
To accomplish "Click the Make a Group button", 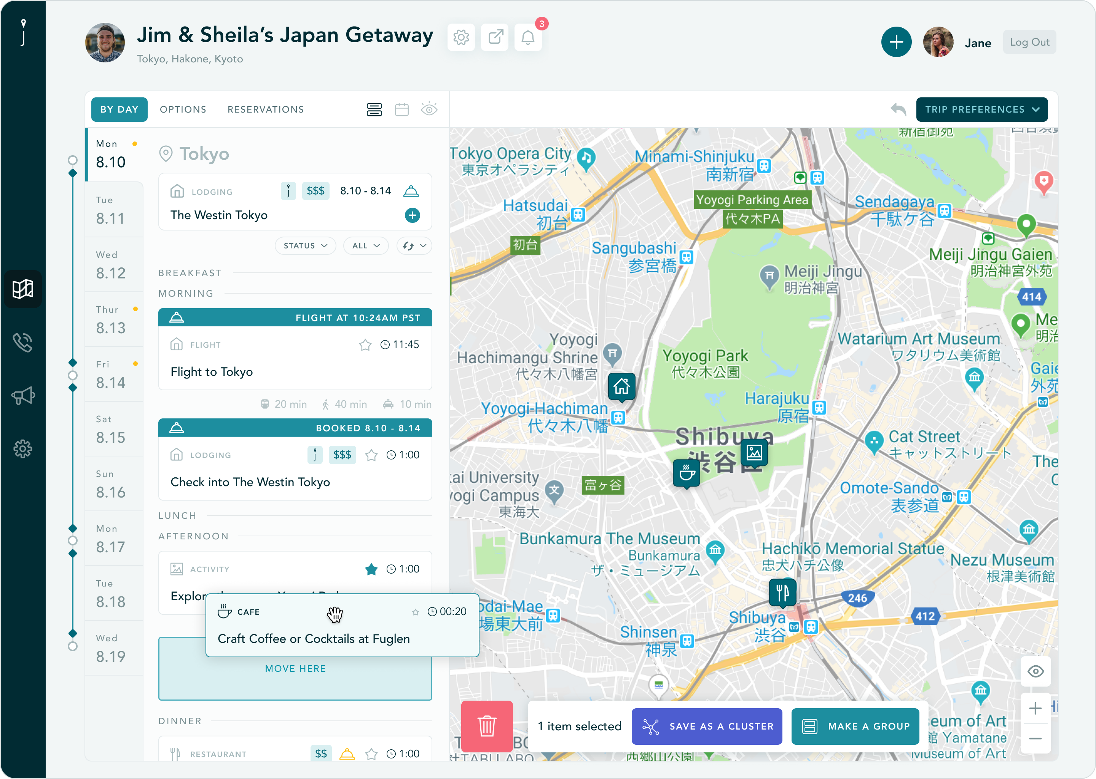I will click(x=855, y=726).
